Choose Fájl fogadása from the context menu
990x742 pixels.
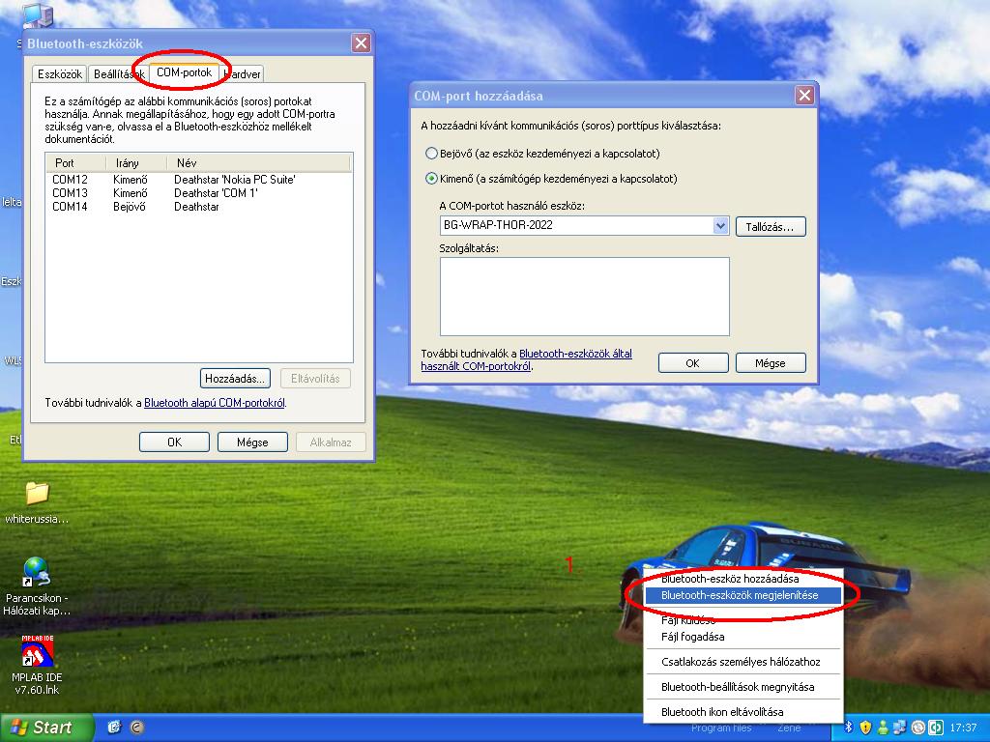[x=742, y=637]
